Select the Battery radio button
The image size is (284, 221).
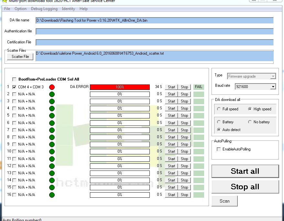(219, 122)
